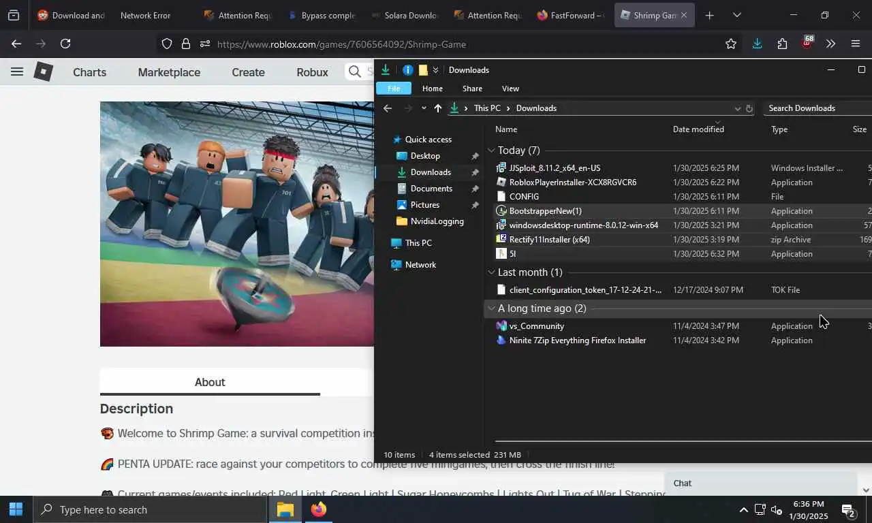The image size is (872, 523).
Task: Click This PC in the breadcrumb
Action: (487, 108)
